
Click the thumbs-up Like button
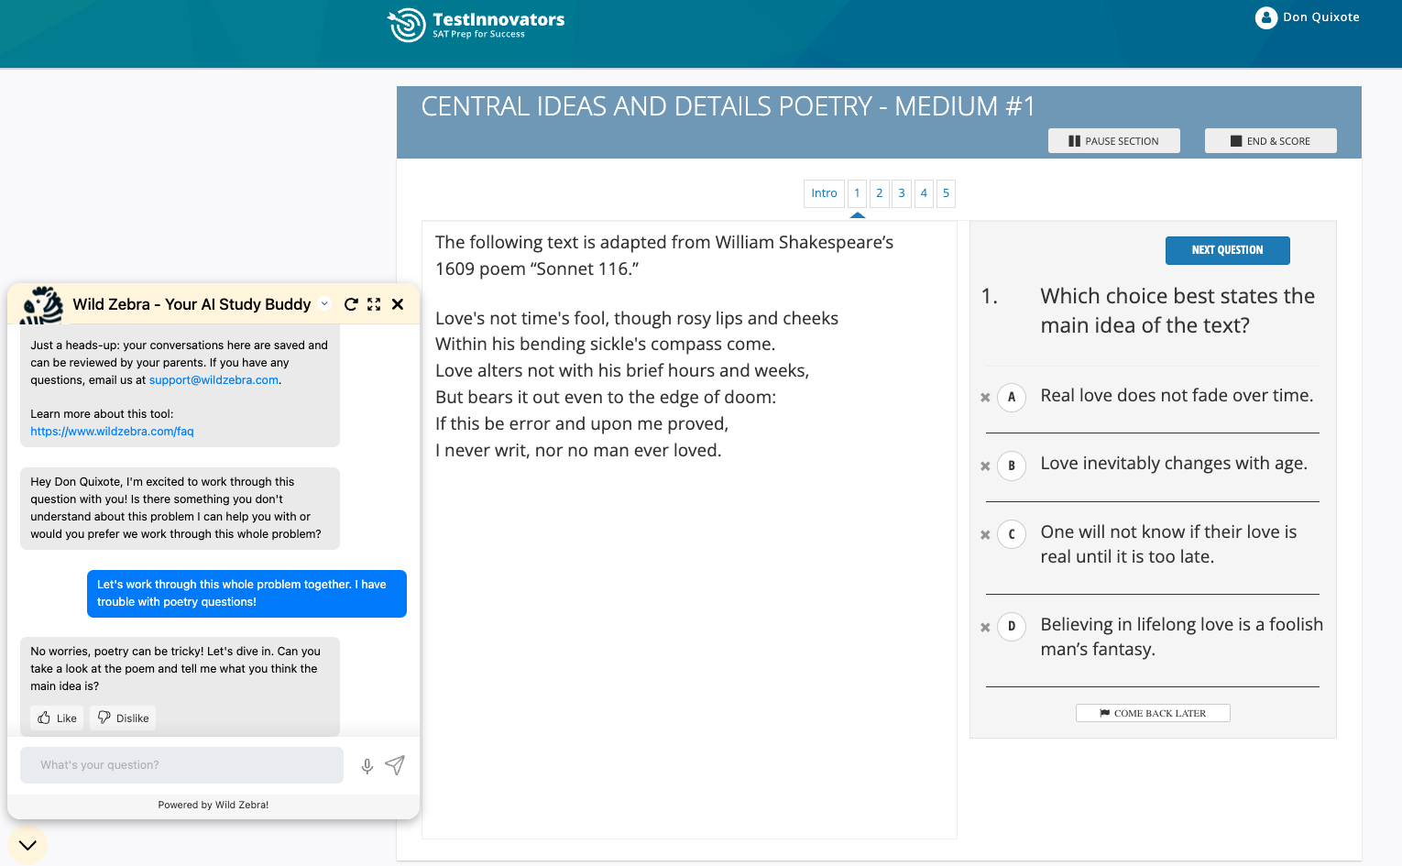pyautogui.click(x=57, y=718)
